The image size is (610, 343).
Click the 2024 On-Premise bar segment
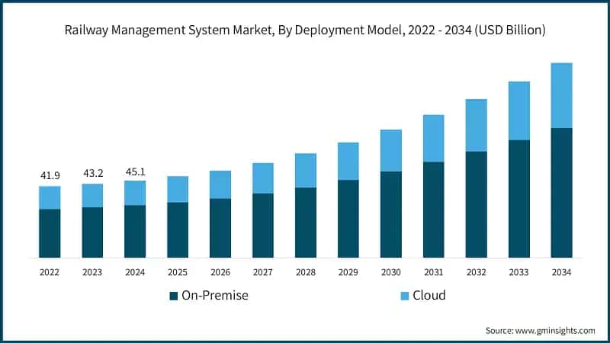tap(135, 232)
